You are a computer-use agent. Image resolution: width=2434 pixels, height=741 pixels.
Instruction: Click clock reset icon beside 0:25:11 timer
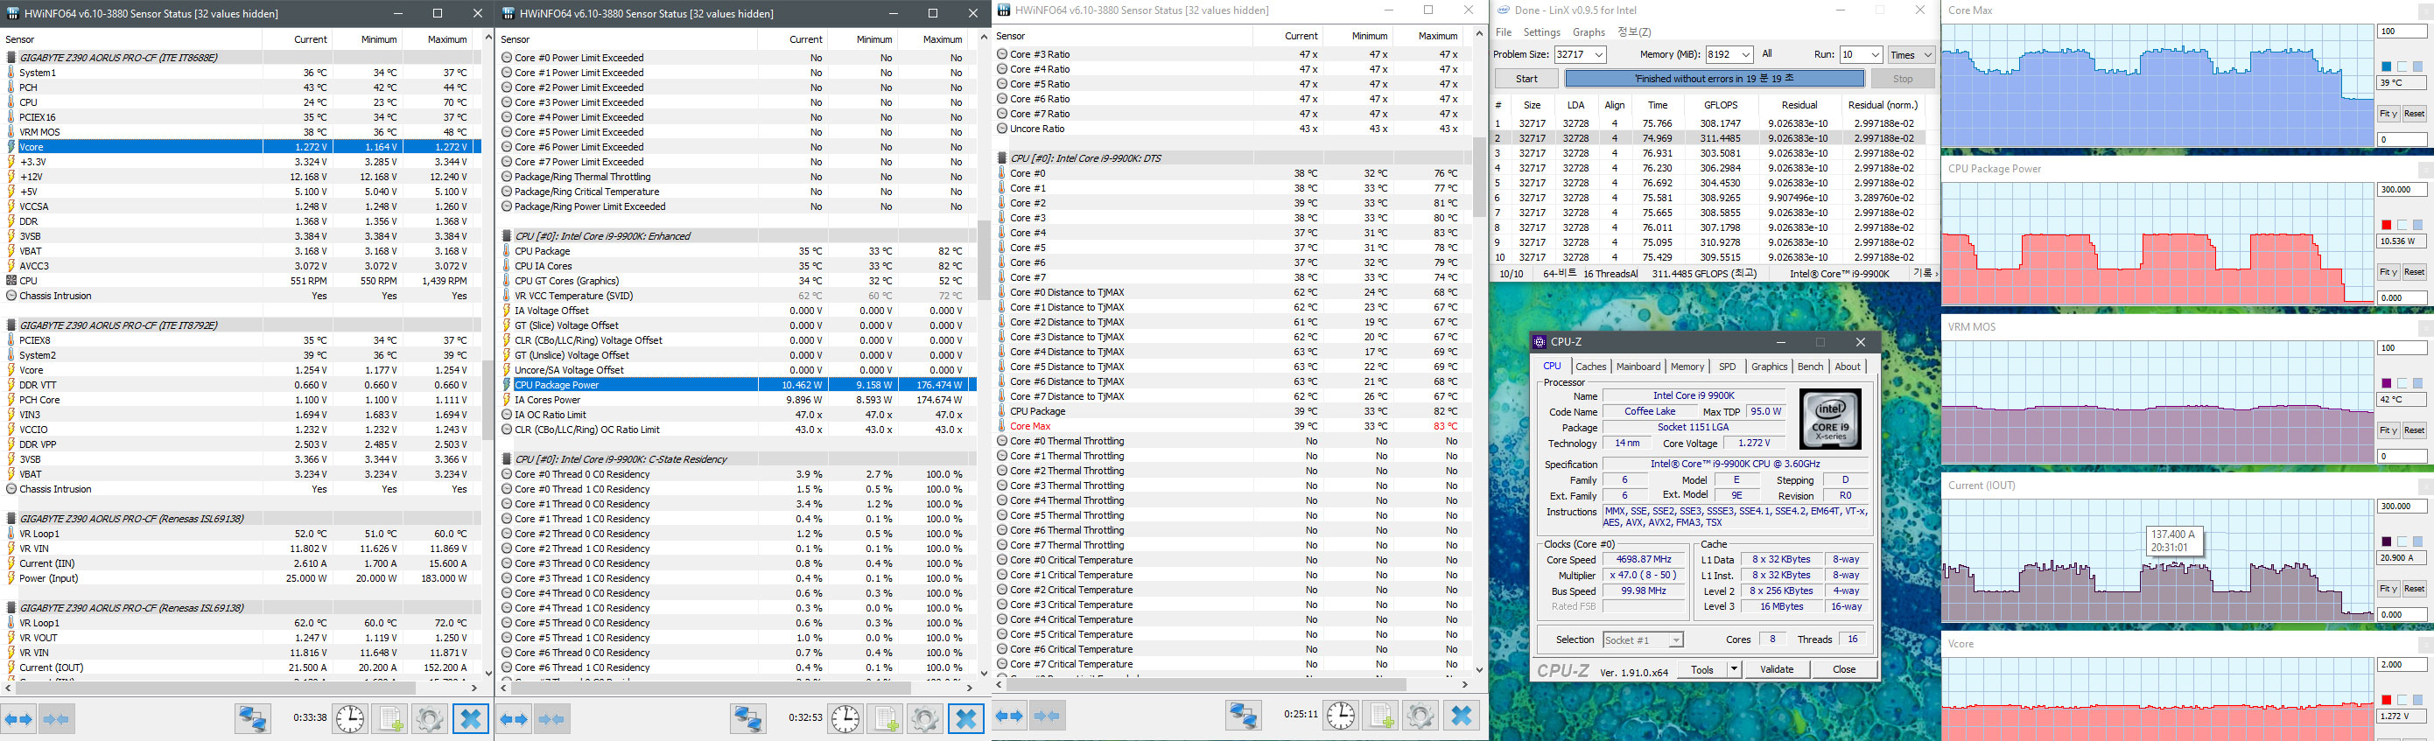pos(1341,717)
